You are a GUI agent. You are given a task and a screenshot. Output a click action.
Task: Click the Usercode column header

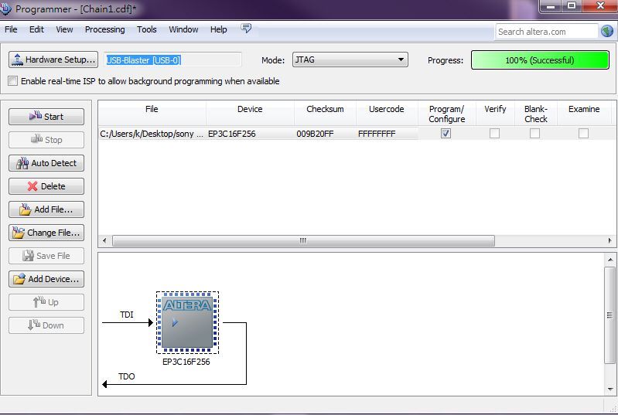coord(387,114)
